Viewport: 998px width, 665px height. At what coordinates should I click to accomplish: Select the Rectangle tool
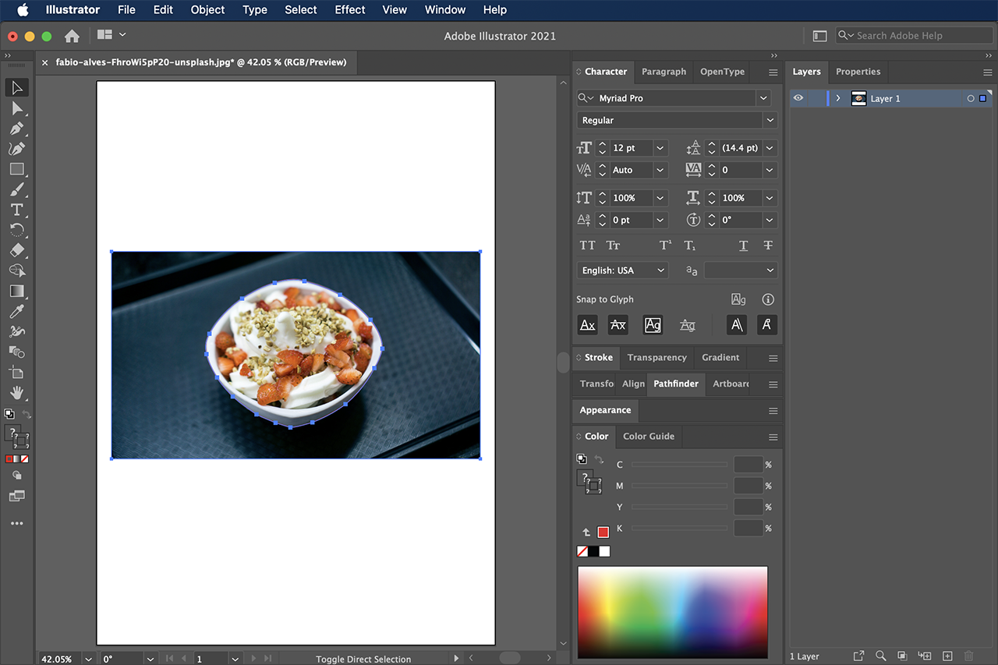tap(17, 169)
